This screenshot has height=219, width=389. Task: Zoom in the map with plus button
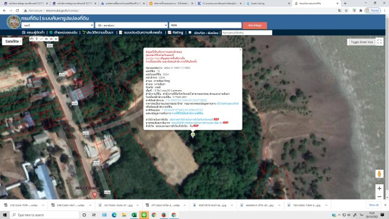tap(379, 189)
